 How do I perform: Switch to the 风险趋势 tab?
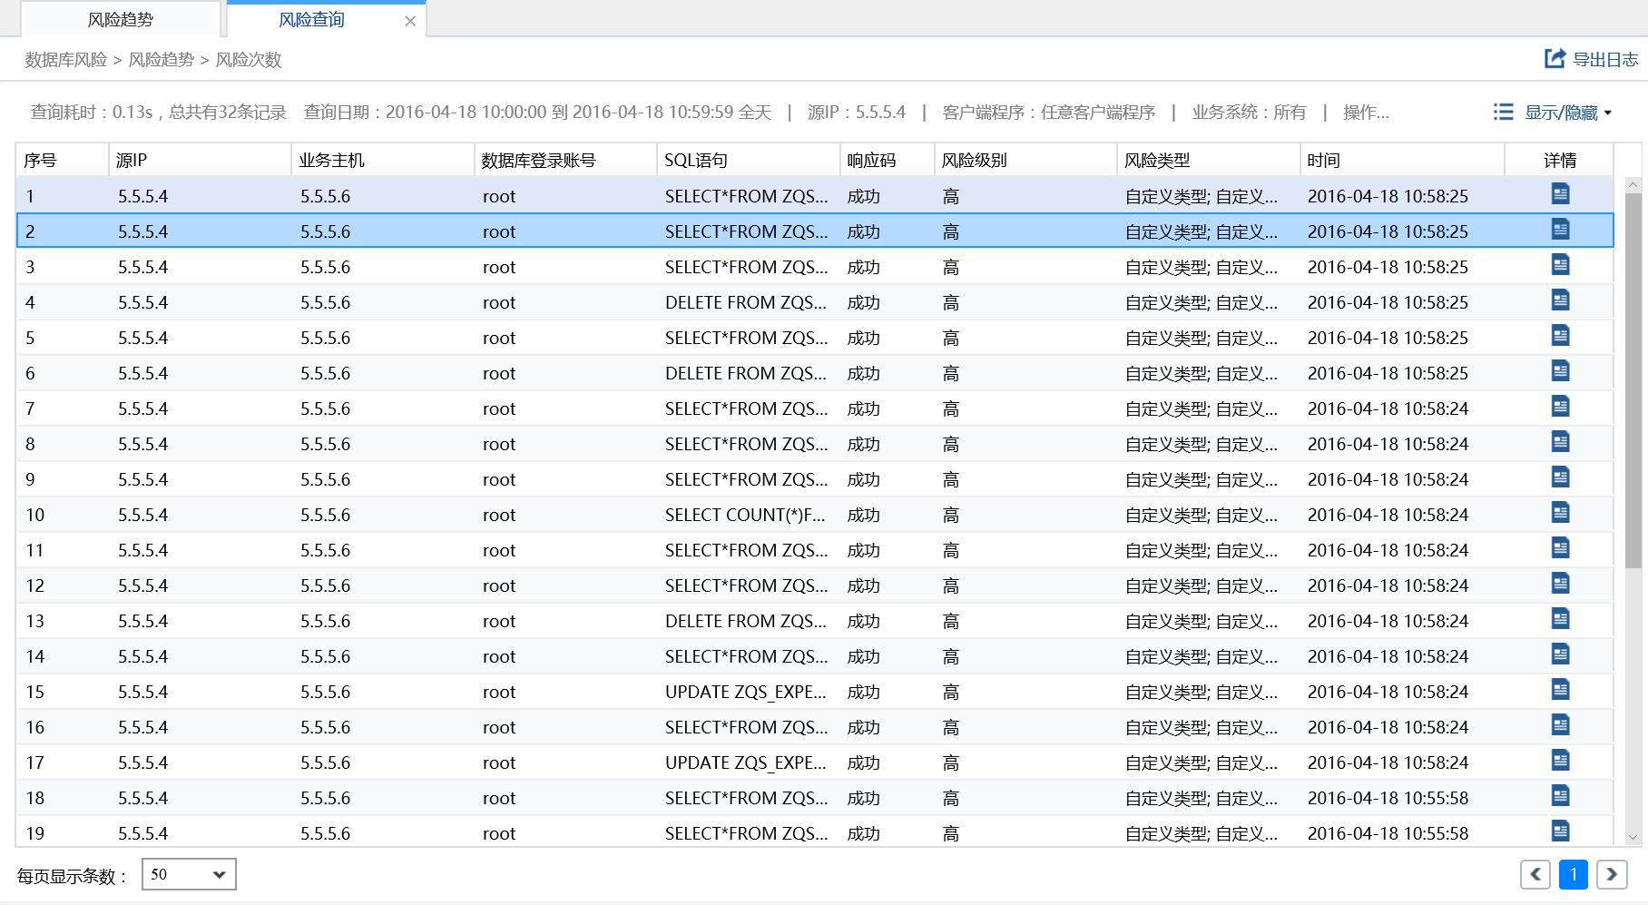pos(120,20)
